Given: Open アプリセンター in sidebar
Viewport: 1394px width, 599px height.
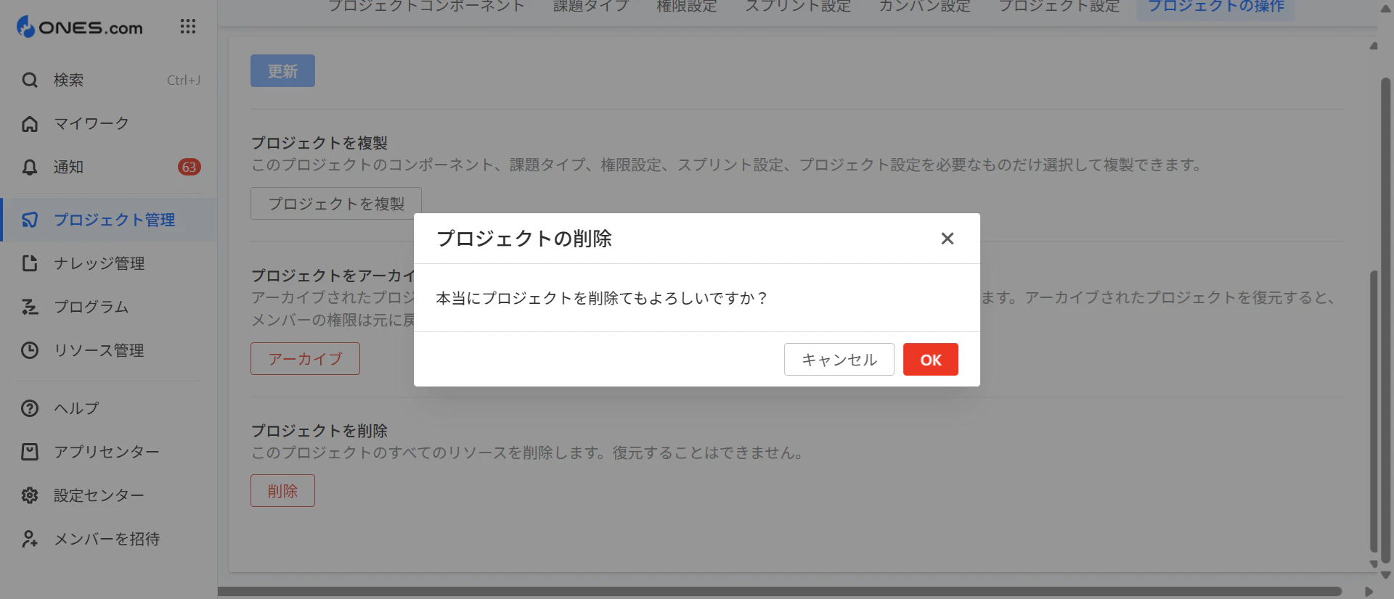Looking at the screenshot, I should tap(109, 452).
